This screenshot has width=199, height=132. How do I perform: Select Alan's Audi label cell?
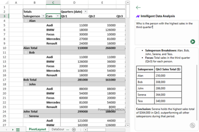click(x=53, y=25)
